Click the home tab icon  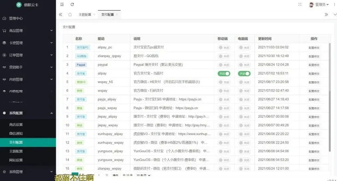coord(70,15)
